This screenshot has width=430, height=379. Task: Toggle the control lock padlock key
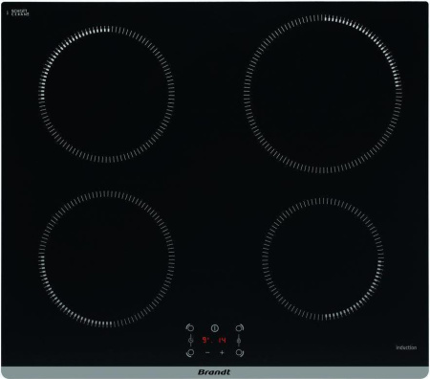[x=239, y=341]
